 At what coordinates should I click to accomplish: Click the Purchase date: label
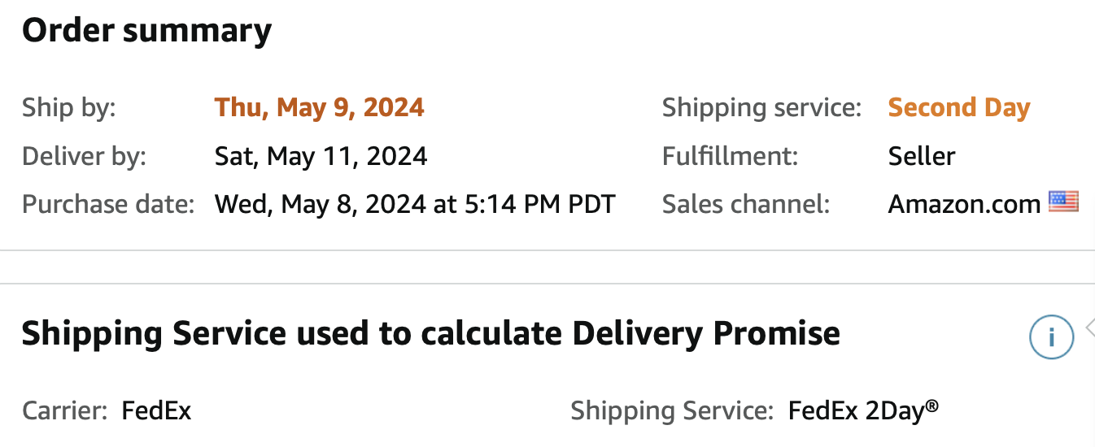108,204
